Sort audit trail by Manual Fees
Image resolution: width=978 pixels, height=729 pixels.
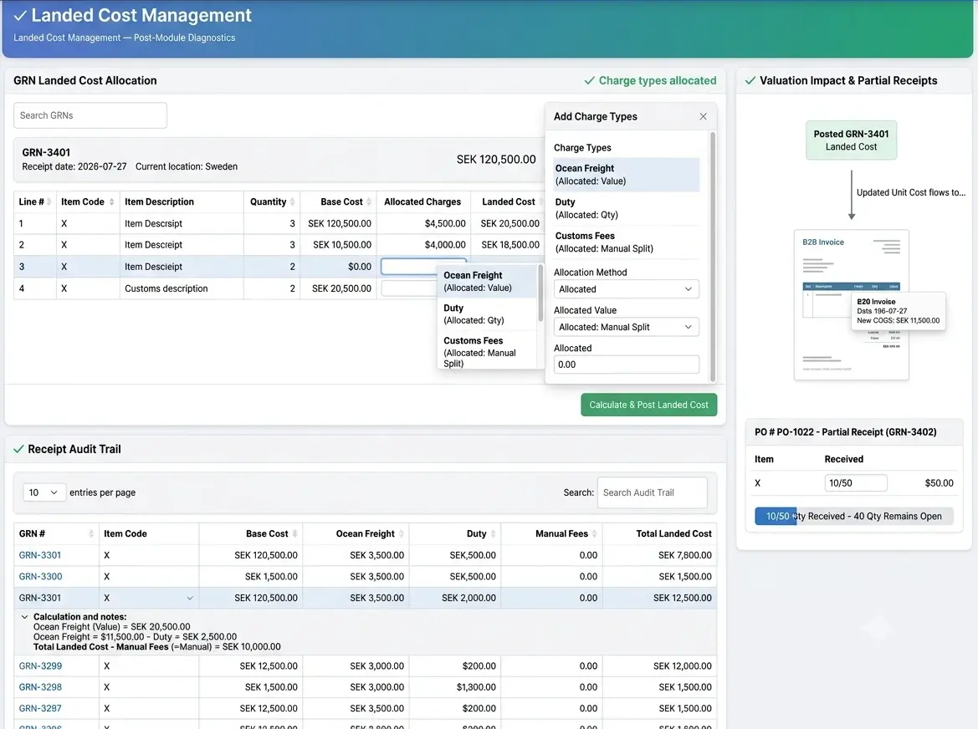coord(594,534)
